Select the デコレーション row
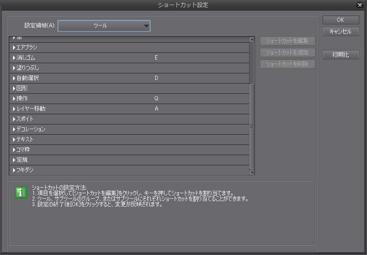The width and height of the screenshot is (367, 255). point(129,129)
